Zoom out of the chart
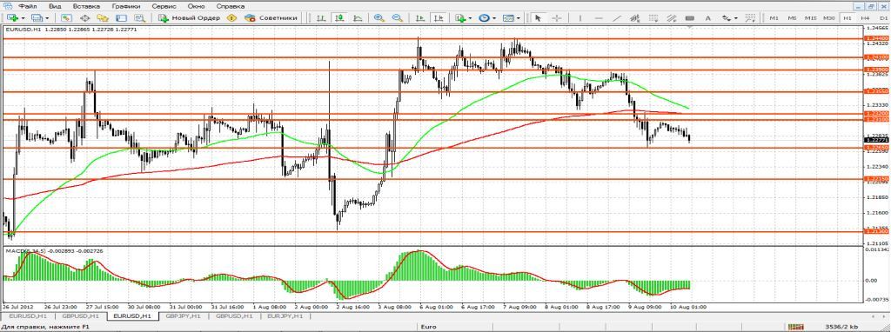This screenshot has height=332, width=891. point(397,18)
